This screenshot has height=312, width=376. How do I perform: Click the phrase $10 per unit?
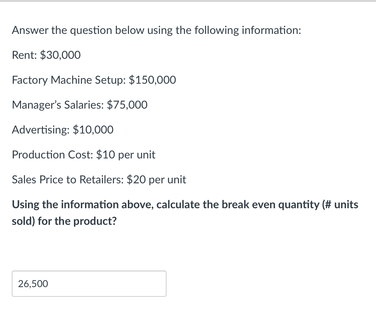(x=126, y=155)
